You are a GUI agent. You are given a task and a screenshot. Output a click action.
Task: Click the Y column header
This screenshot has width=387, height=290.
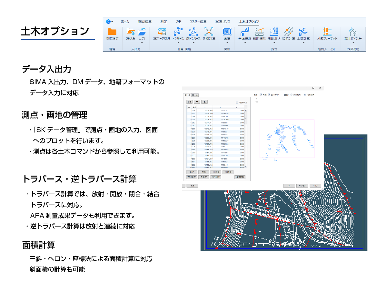[221, 107]
